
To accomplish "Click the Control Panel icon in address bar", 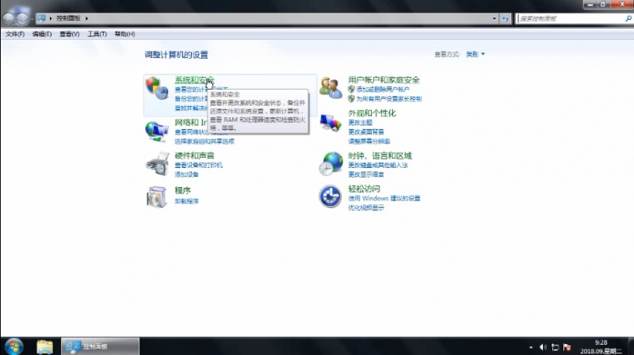I will click(41, 18).
